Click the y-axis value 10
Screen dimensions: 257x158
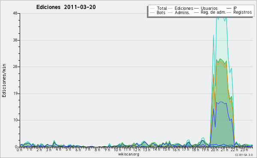point(15,120)
